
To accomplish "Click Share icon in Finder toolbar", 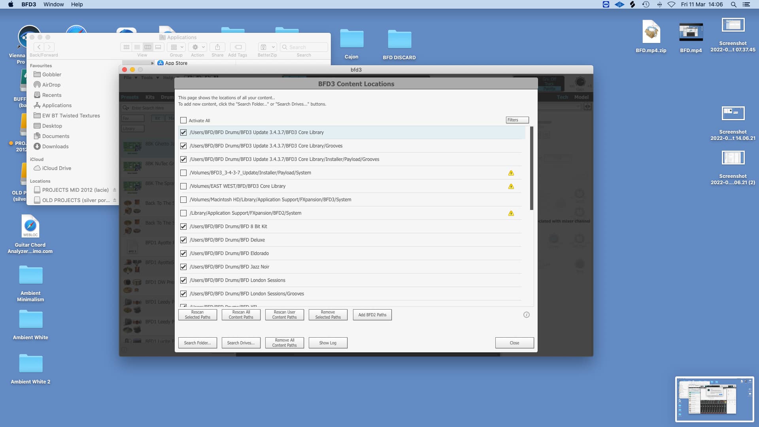I will [x=217, y=47].
